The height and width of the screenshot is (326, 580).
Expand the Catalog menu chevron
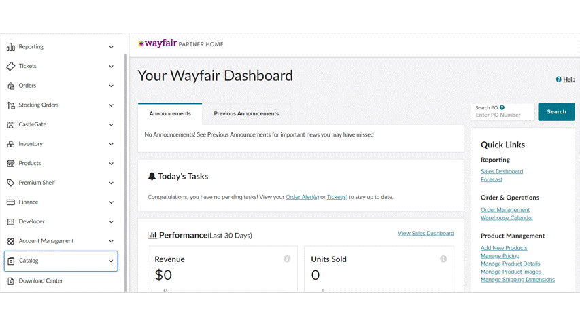pos(111,261)
